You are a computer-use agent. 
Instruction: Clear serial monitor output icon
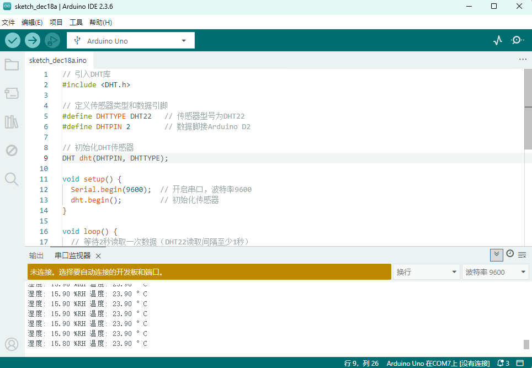tap(522, 255)
